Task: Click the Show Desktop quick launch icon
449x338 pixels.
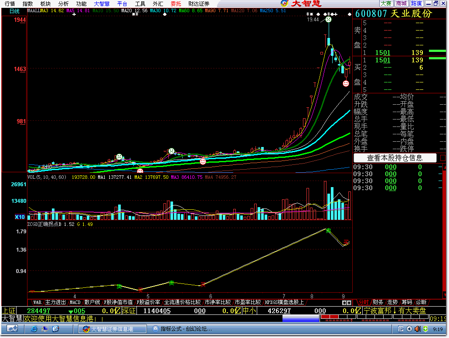Action: (x=44, y=329)
